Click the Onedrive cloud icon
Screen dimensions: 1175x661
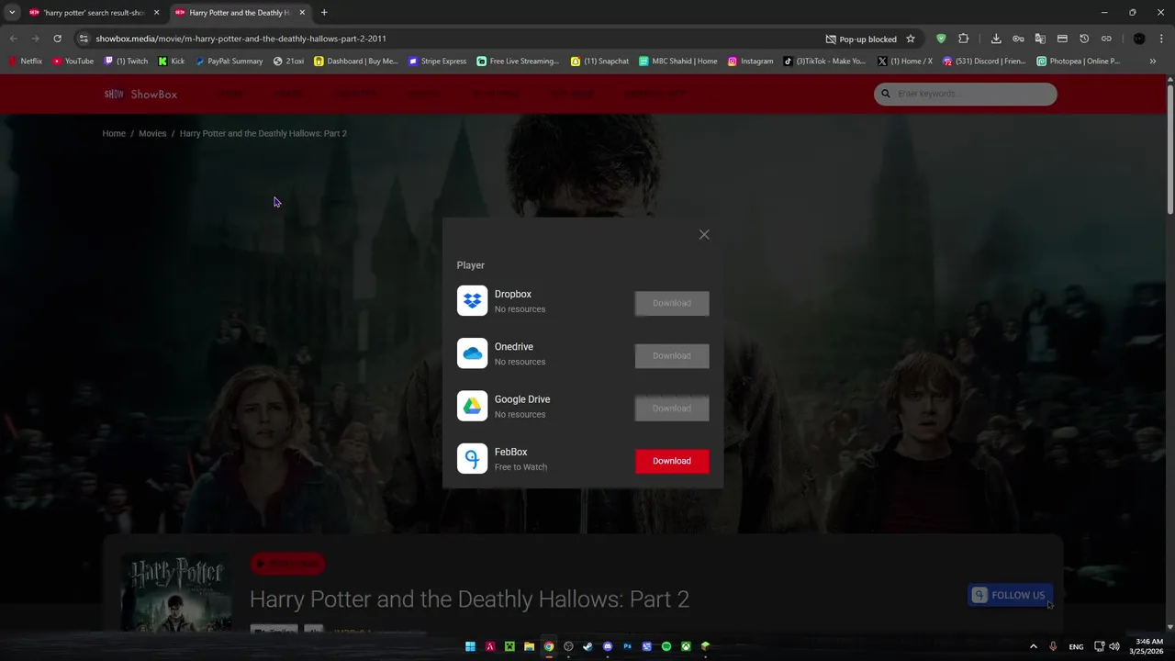(x=473, y=353)
